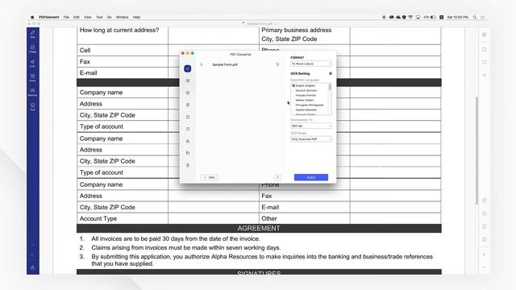
Task: Open the Edit menu
Action: [x=77, y=17]
